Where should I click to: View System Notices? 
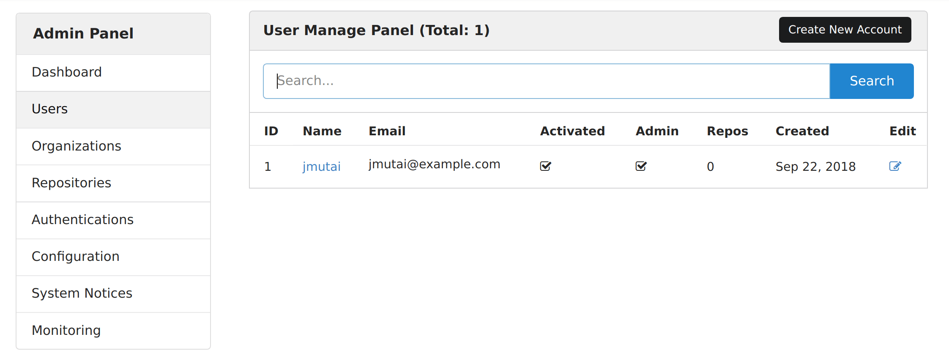[x=82, y=293]
